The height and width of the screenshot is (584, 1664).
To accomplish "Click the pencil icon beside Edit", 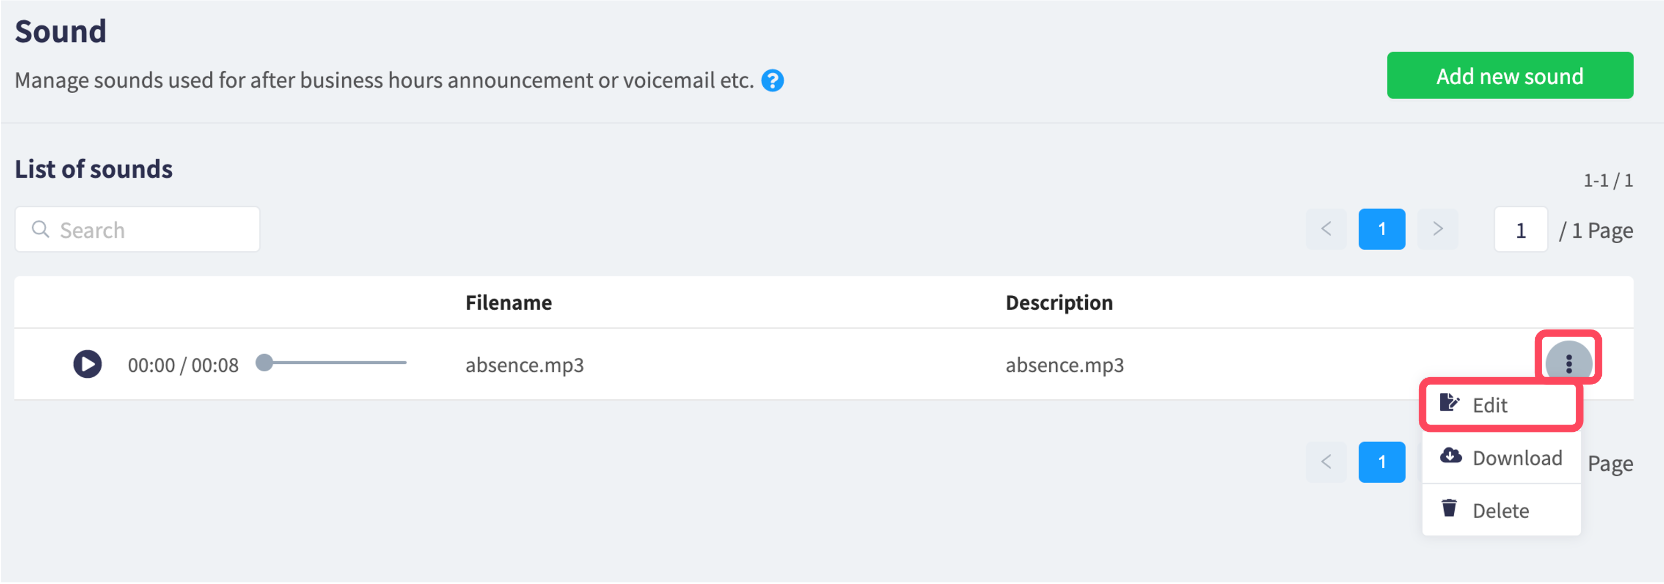I will tap(1449, 403).
